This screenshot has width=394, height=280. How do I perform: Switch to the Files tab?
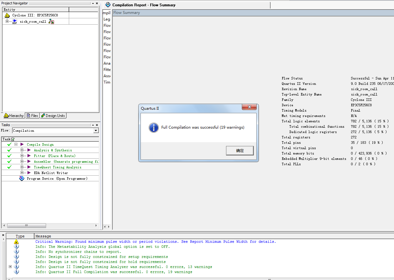coord(33,116)
